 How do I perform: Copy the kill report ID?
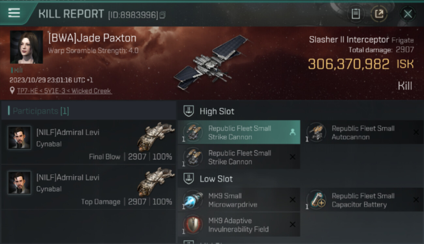tap(162, 15)
